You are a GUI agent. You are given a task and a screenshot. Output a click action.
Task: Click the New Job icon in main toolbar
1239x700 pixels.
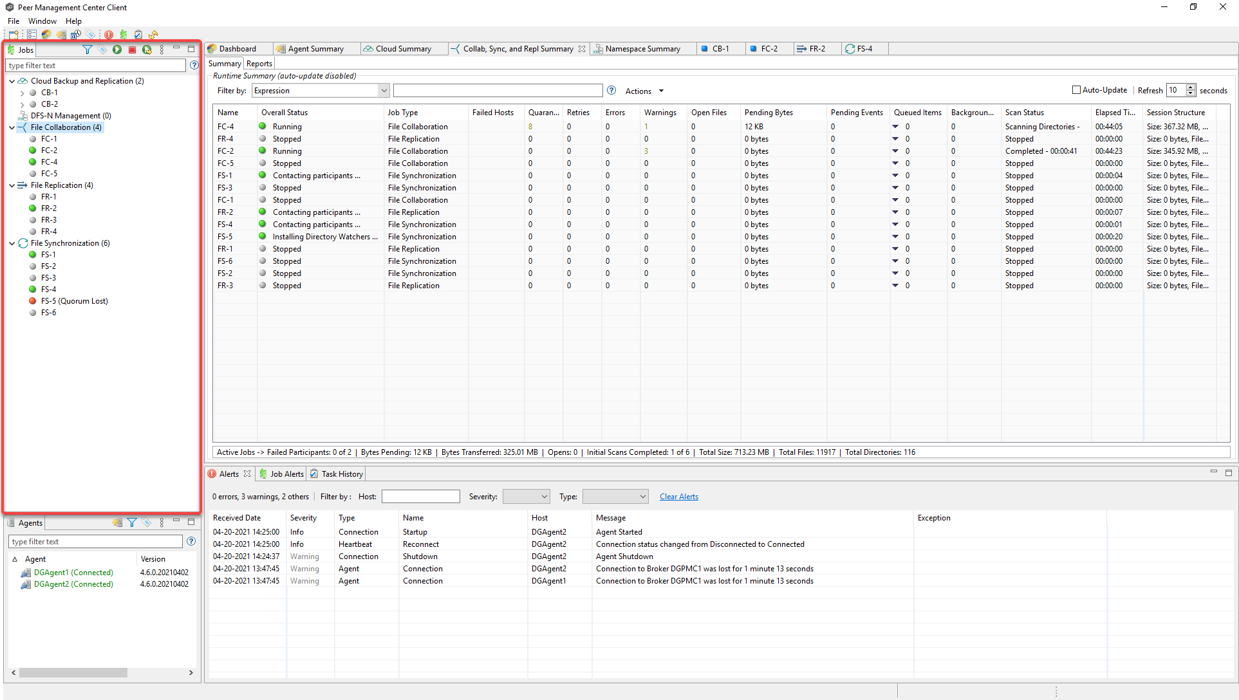click(x=14, y=35)
